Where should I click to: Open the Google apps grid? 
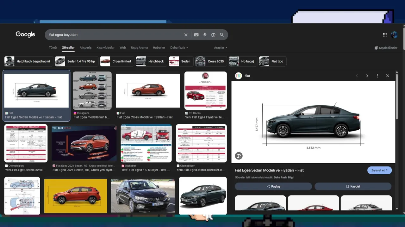pos(385,35)
